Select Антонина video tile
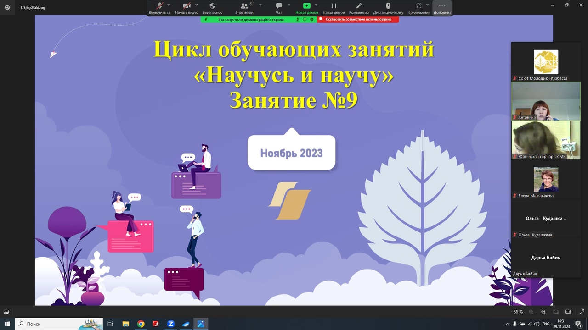Screen dimensions: 588x330 pyautogui.click(x=546, y=101)
